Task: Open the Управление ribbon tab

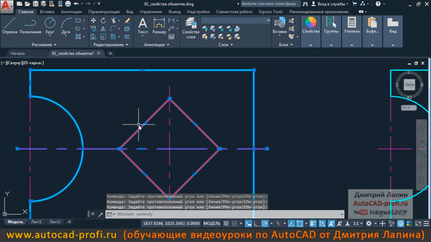Action: (x=150, y=12)
